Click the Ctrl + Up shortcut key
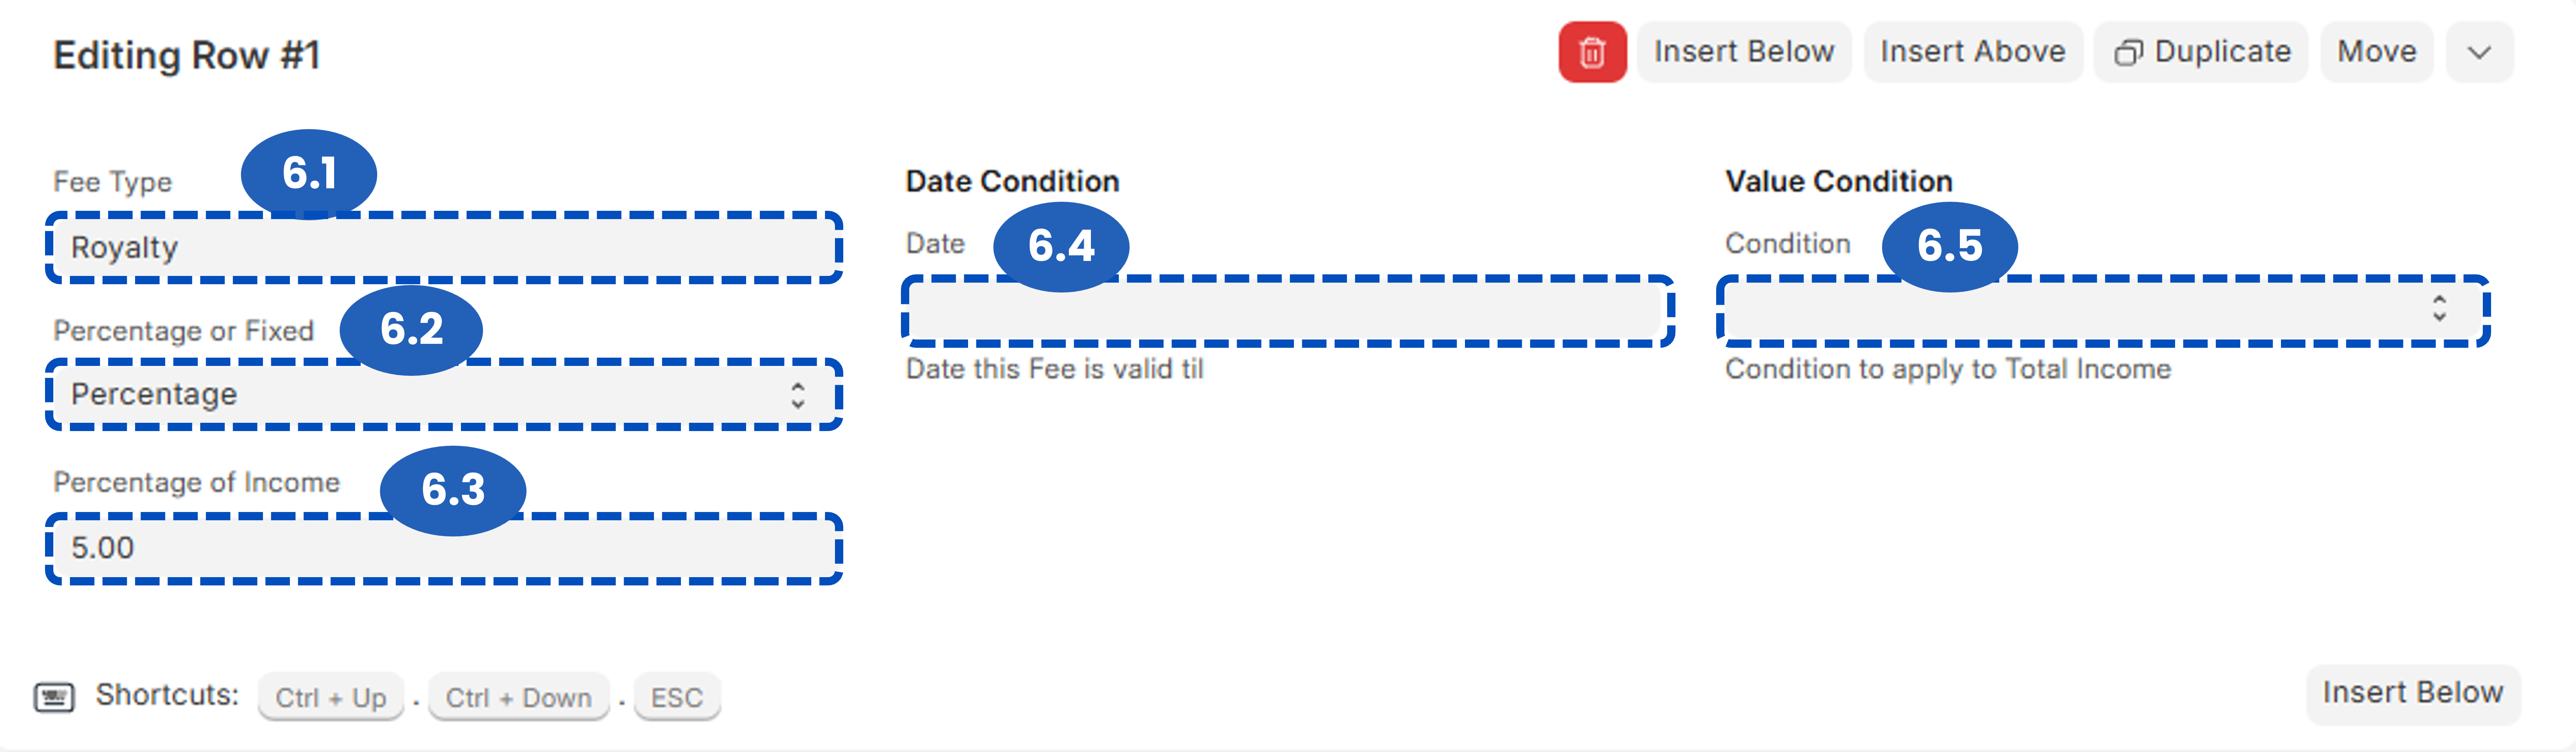The height and width of the screenshot is (752, 2576). (331, 697)
